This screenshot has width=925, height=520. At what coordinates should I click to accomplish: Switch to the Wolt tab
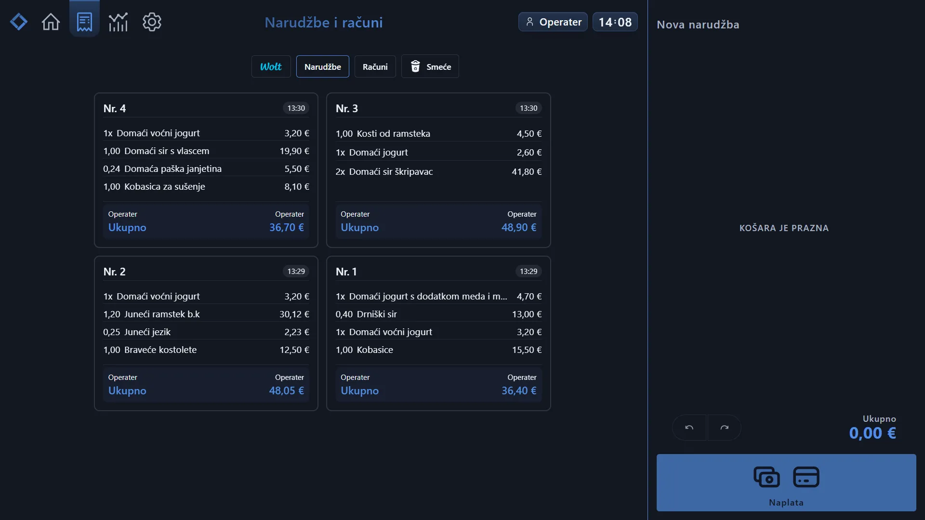[271, 66]
